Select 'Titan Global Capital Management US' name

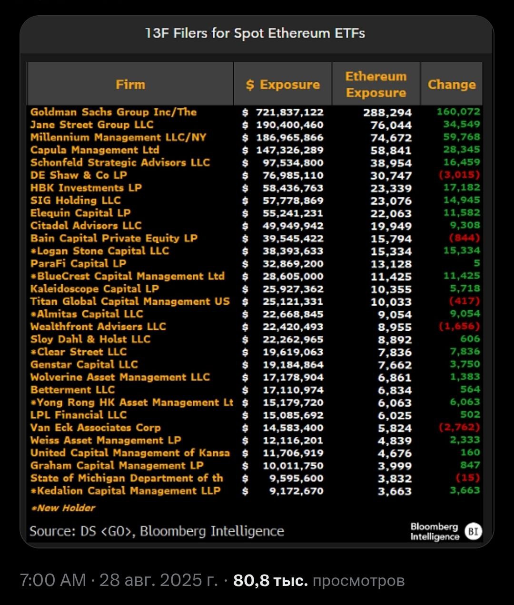tap(130, 301)
